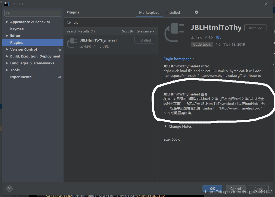
Task: Click the IntelliJ IDEA logo in title bar
Action: tap(6, 4)
